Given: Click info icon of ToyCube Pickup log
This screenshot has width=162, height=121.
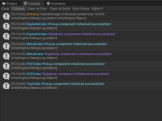Looking at the screenshot, I should 6,85.
